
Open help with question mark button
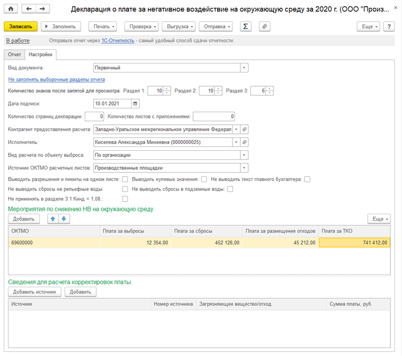(x=389, y=26)
